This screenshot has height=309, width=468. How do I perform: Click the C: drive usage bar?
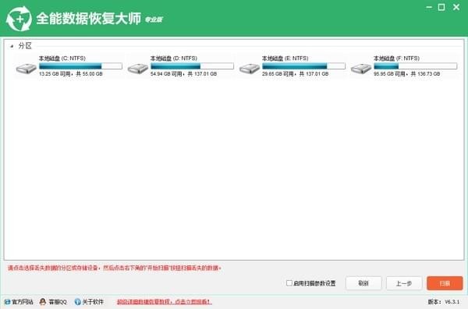pyautogui.click(x=80, y=66)
